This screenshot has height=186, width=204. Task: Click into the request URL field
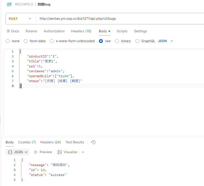coord(120,19)
